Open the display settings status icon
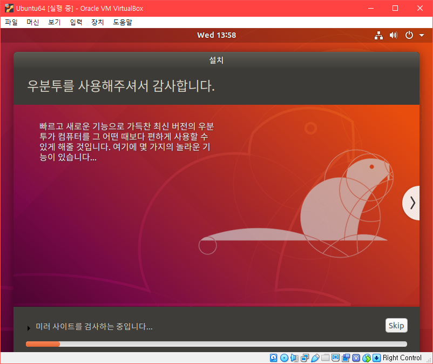The width and height of the screenshot is (433, 364). click(x=335, y=358)
